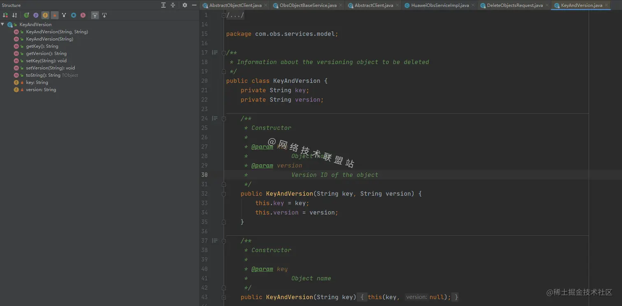Screen dimensions: 622x306
Task: Switch to DeleteObjectsRequest.java tab
Action: (515, 5)
